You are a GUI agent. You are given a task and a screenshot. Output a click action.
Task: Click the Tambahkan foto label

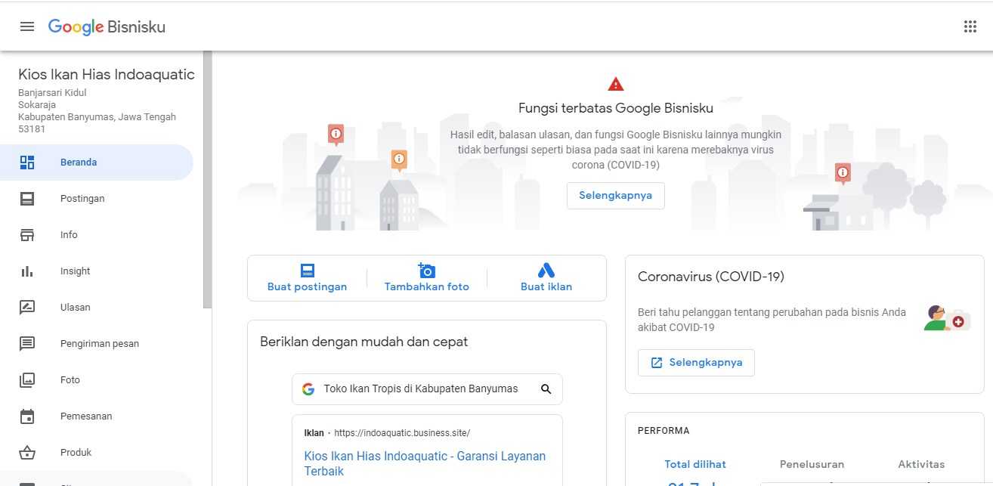pyautogui.click(x=427, y=287)
